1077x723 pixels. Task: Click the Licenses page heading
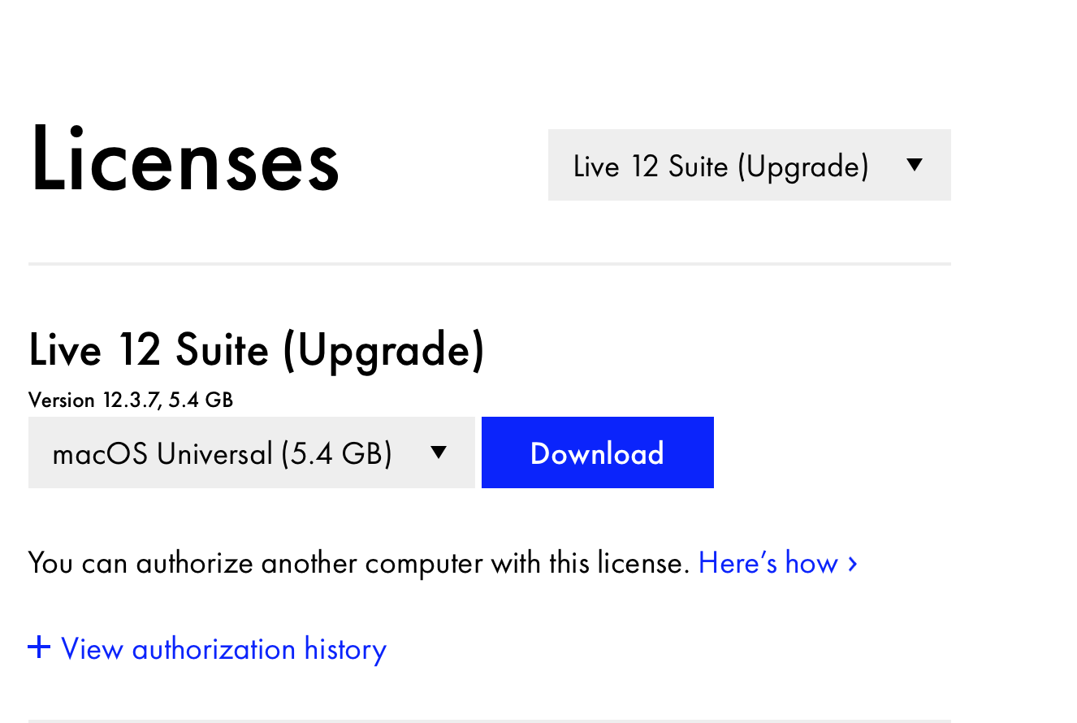click(x=184, y=160)
